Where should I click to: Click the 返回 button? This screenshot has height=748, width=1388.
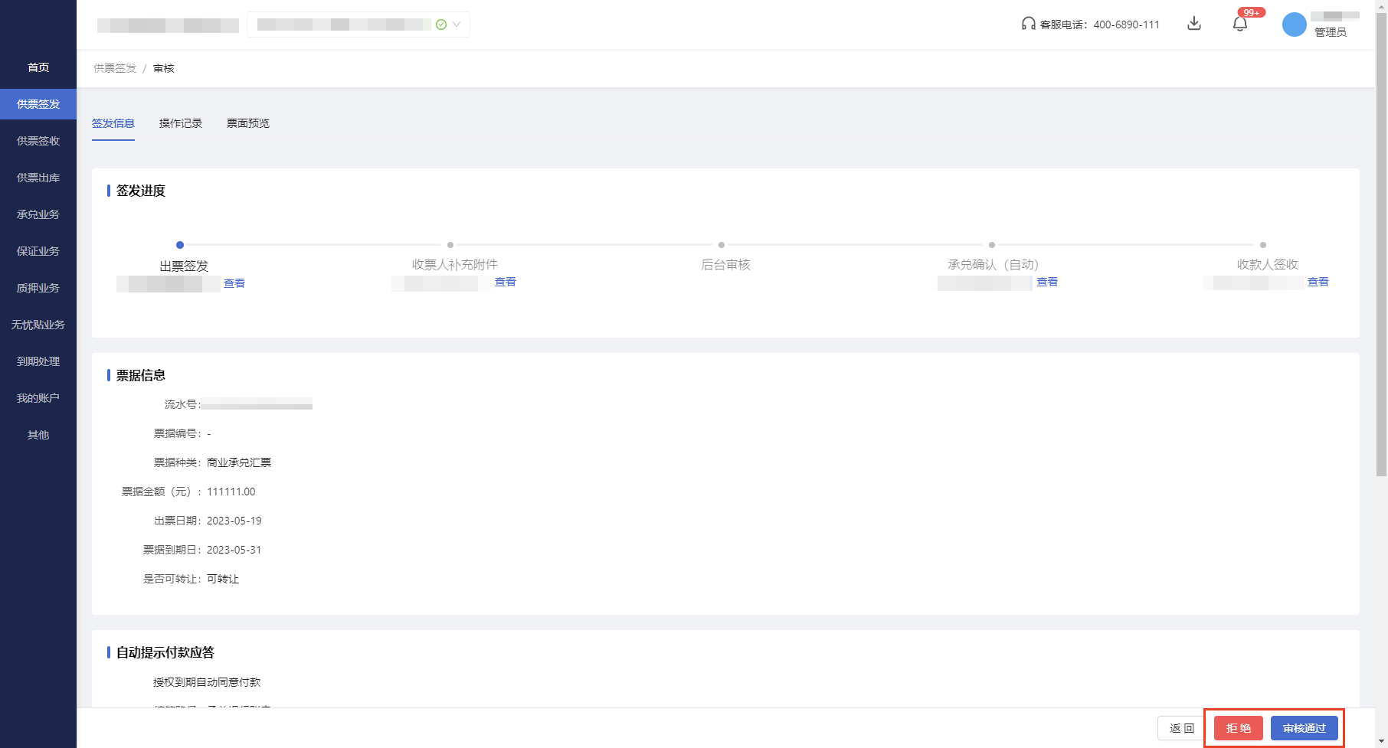pyautogui.click(x=1181, y=728)
